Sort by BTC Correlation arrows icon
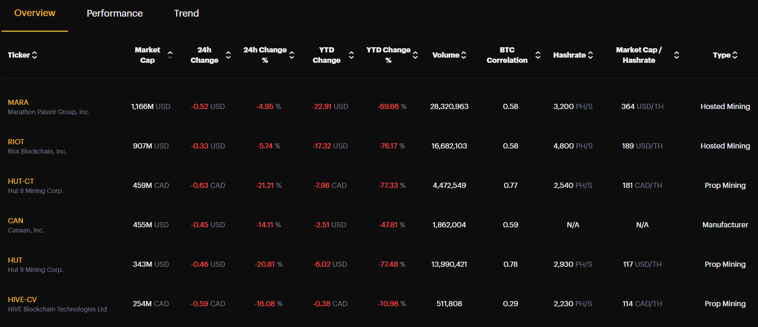This screenshot has height=327, width=758. [x=538, y=55]
